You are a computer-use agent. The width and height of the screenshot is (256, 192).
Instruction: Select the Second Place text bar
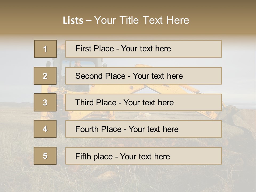tap(143, 76)
